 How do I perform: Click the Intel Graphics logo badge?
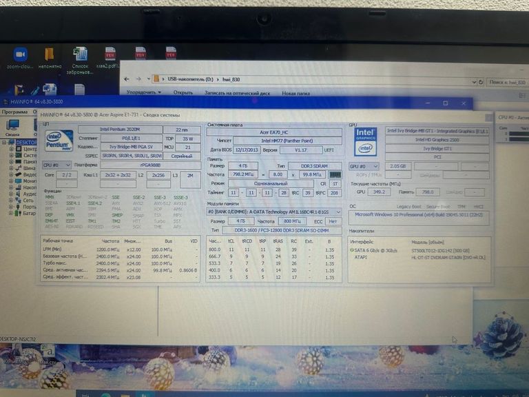365,141
